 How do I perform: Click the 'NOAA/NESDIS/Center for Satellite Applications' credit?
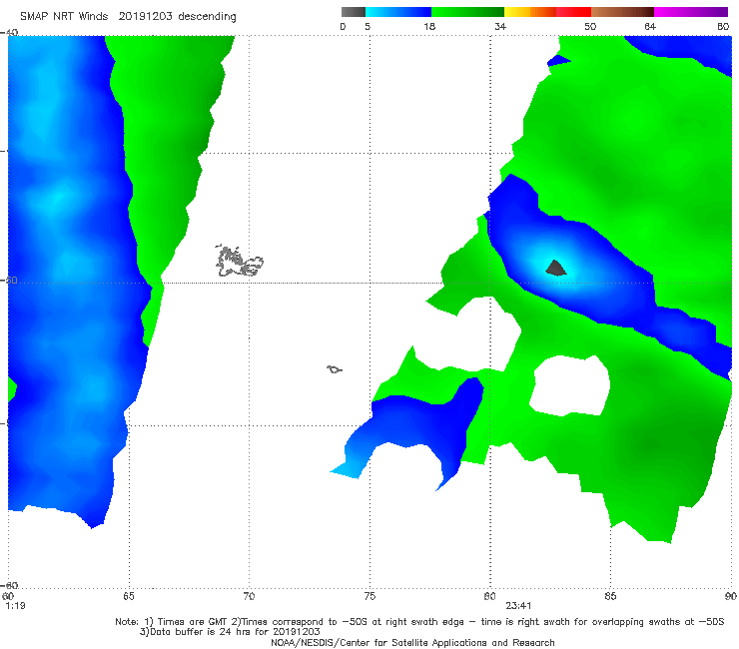(412, 643)
